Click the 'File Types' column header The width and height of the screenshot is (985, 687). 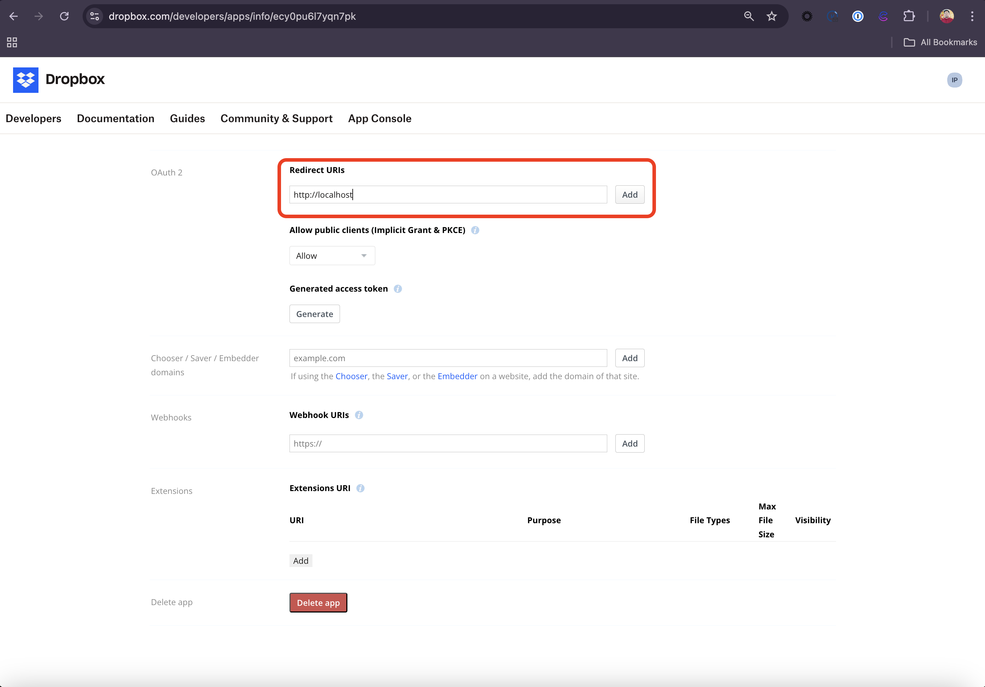(x=710, y=520)
